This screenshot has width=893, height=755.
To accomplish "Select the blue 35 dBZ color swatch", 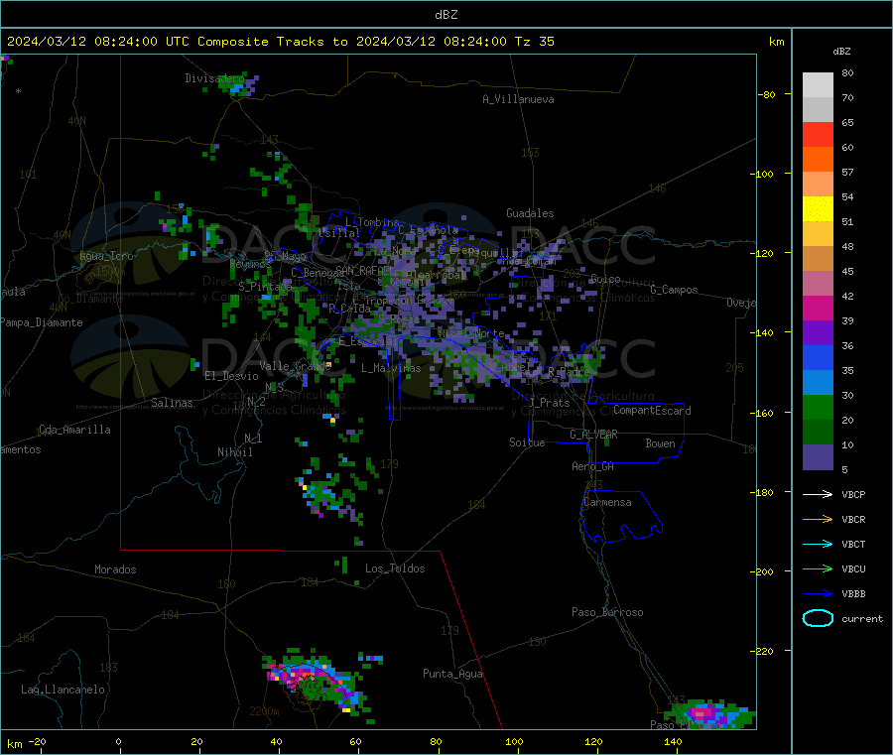I will click(x=818, y=357).
